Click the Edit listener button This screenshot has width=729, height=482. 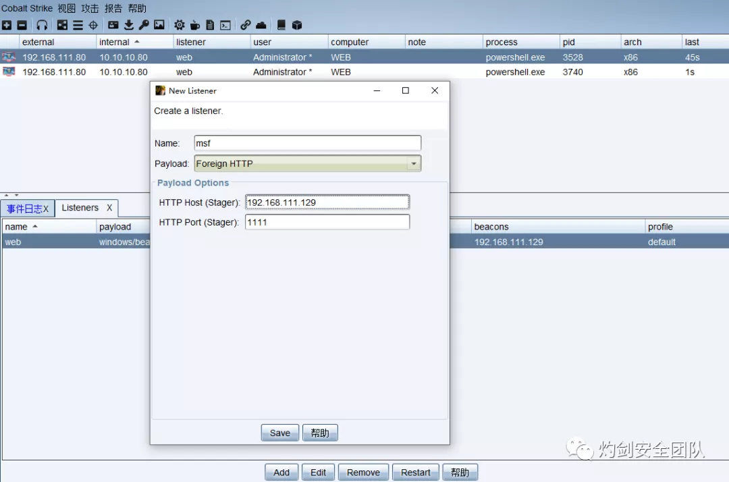(318, 473)
